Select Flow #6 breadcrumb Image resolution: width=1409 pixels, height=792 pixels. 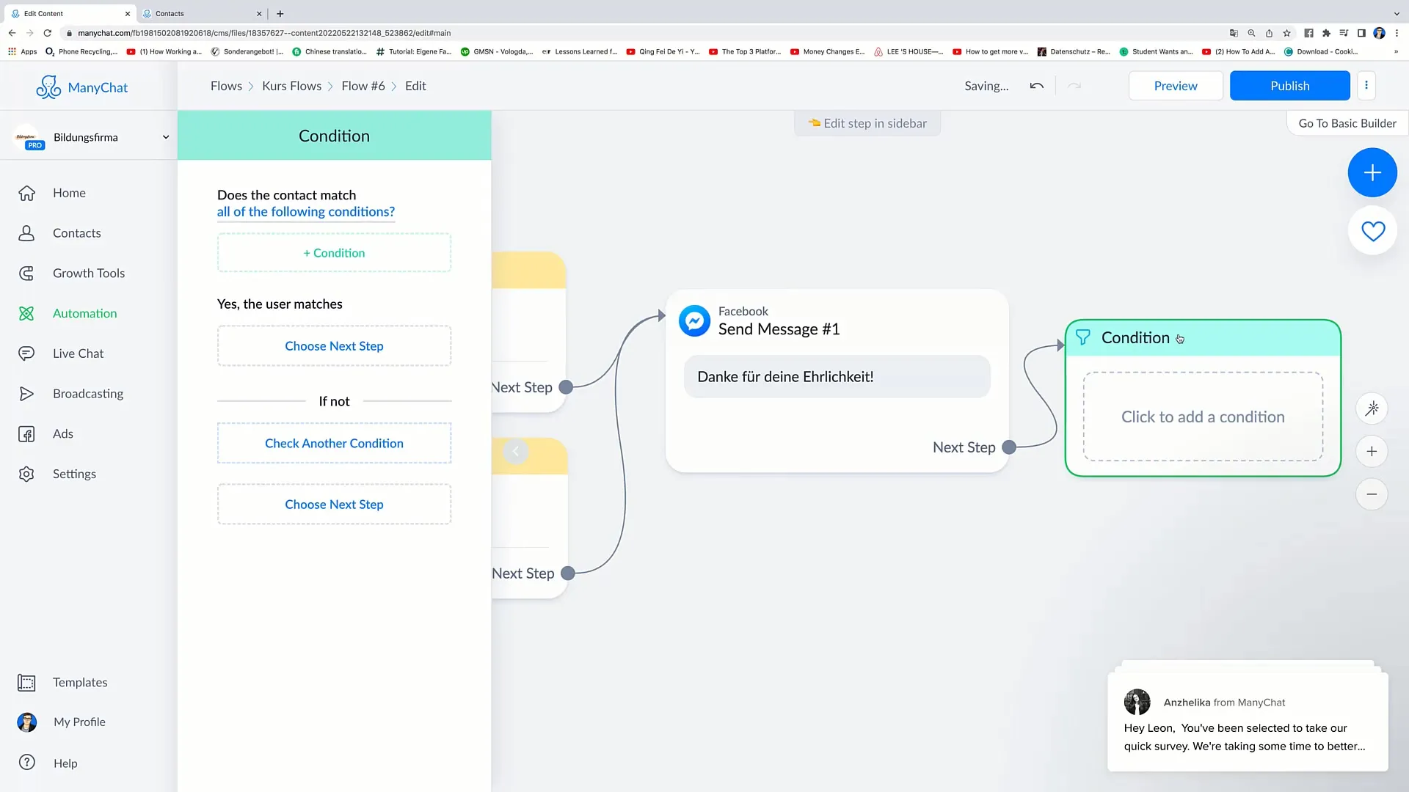[x=363, y=86]
